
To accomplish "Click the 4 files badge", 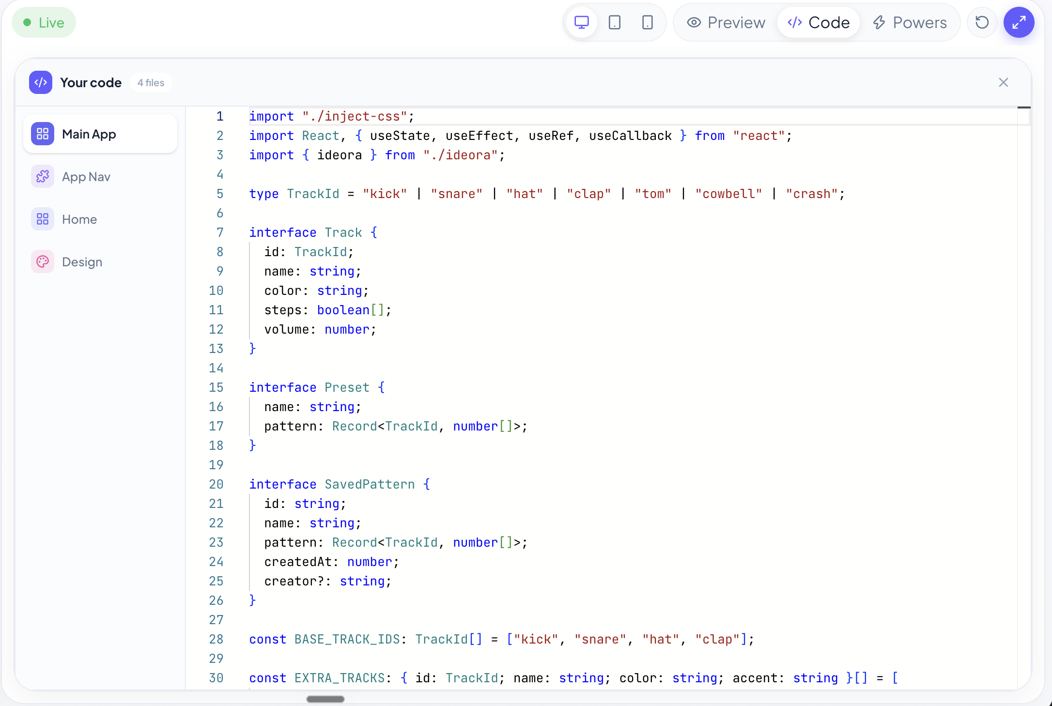I will [151, 83].
